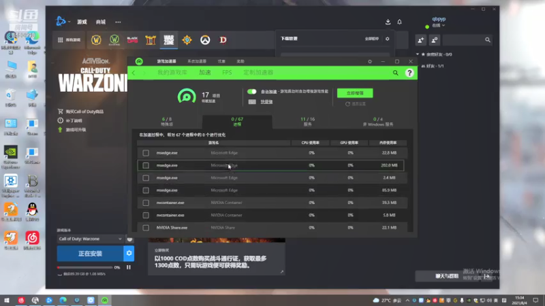Open Microsoft Edge from taskbar

[63, 300]
